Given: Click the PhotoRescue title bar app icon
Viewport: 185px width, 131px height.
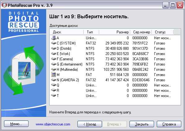Looking at the screenshot, I should click(x=4, y=5).
